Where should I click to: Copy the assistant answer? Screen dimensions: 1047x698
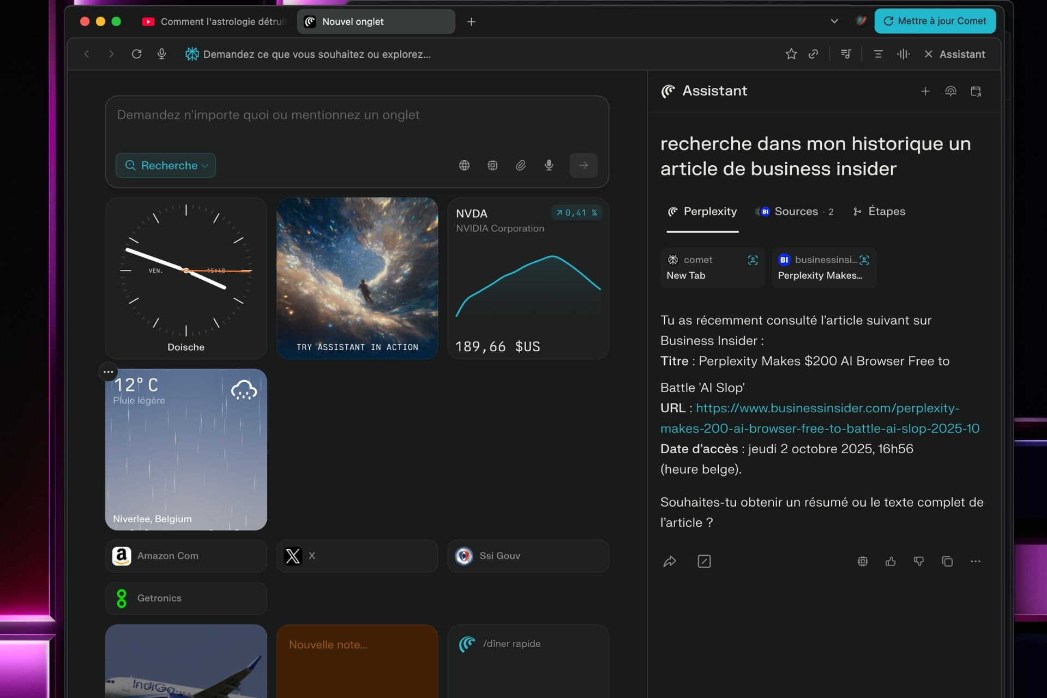pos(947,561)
